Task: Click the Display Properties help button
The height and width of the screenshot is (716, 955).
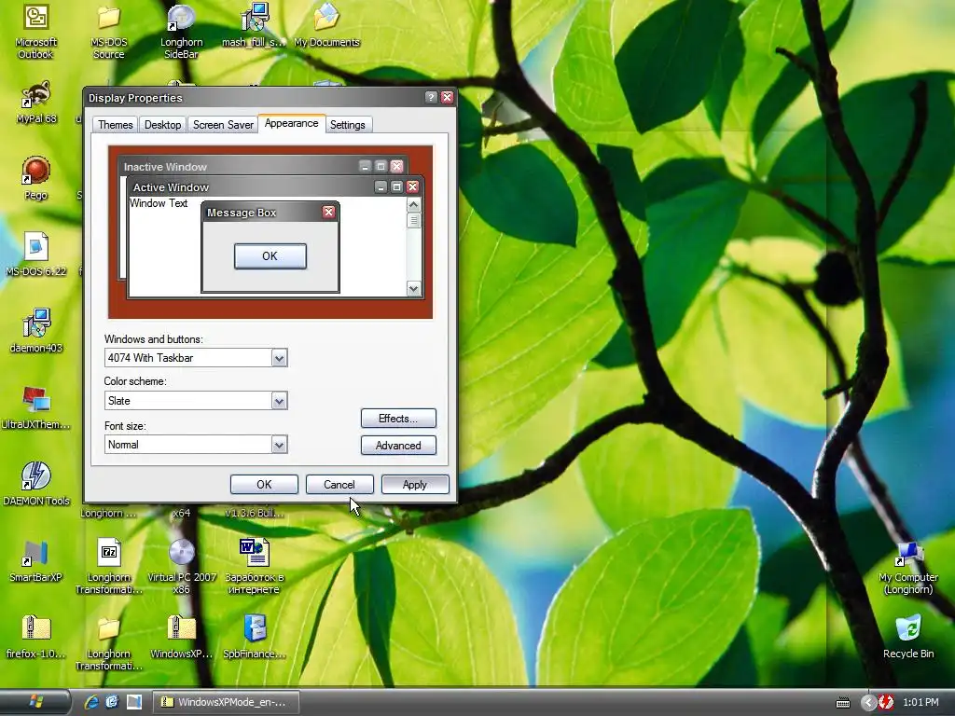Action: coord(431,97)
